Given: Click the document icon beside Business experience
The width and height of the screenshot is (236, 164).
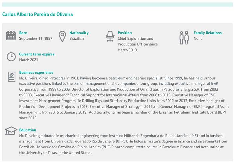Looking at the screenshot, I should click(11, 77).
